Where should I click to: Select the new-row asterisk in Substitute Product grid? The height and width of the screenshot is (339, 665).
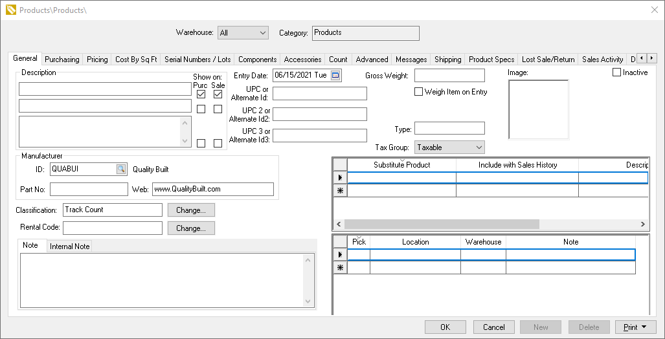pos(340,191)
